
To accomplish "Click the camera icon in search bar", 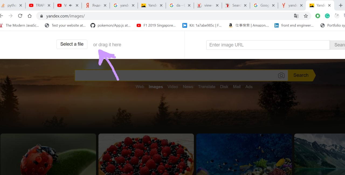I will [281, 75].
